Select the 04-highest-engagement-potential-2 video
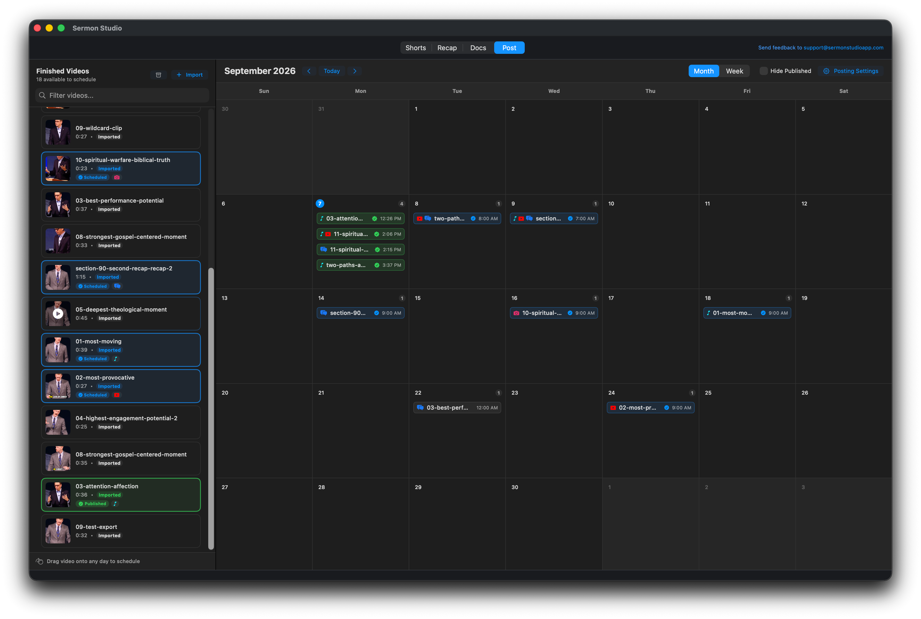Screen dimensions: 921x619 (x=121, y=422)
